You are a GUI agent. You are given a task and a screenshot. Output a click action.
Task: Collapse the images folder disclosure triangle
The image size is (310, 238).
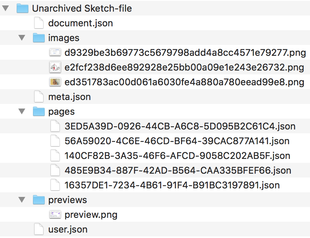point(22,38)
